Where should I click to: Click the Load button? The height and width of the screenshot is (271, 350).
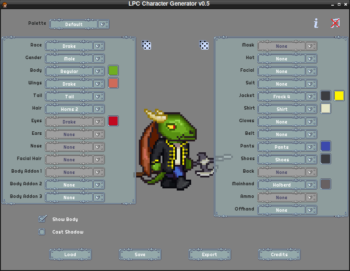(x=71, y=254)
